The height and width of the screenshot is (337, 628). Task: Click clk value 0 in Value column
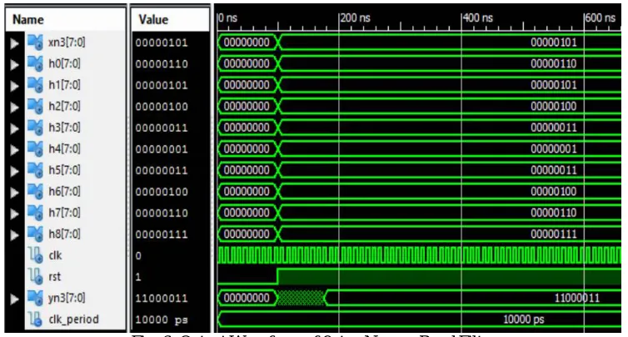pyautogui.click(x=138, y=256)
